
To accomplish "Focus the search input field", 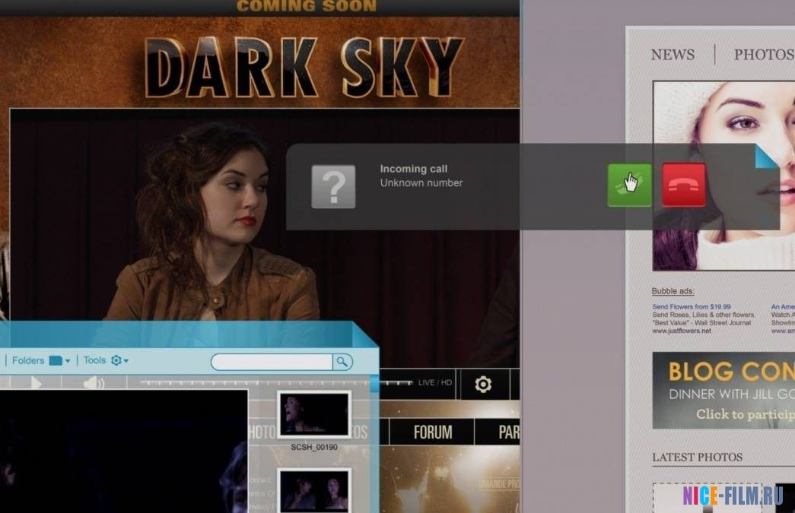I will pos(272,362).
